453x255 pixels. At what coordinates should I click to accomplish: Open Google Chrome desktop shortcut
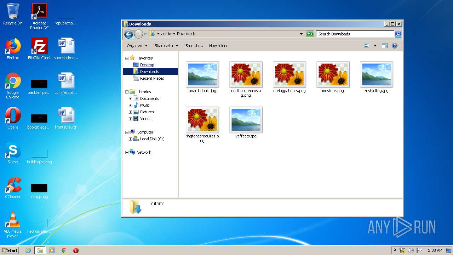[13, 86]
